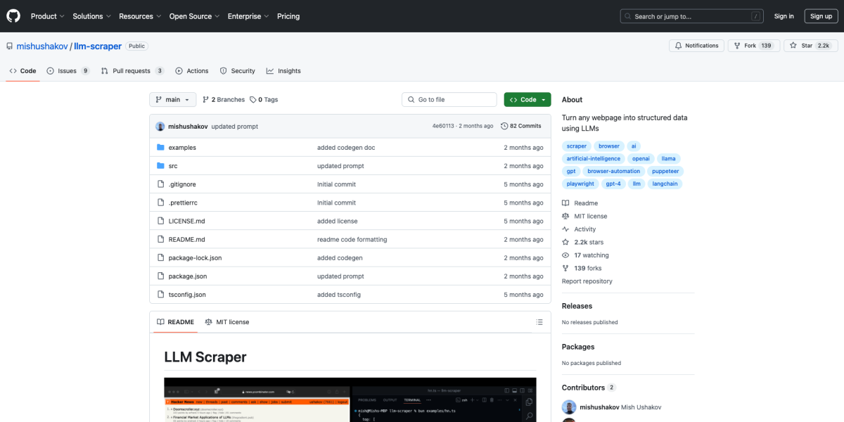Select the playwright topic tag
This screenshot has height=422, width=844.
(580, 184)
